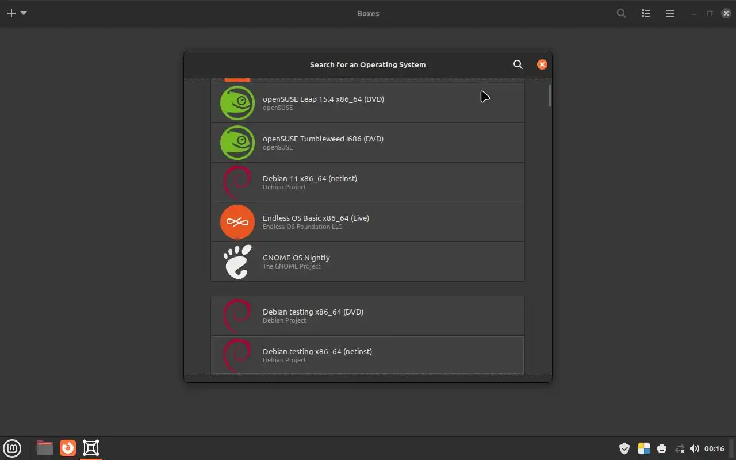Open search in Boxes header bar
Viewport: 736px width, 460px height.
[622, 13]
